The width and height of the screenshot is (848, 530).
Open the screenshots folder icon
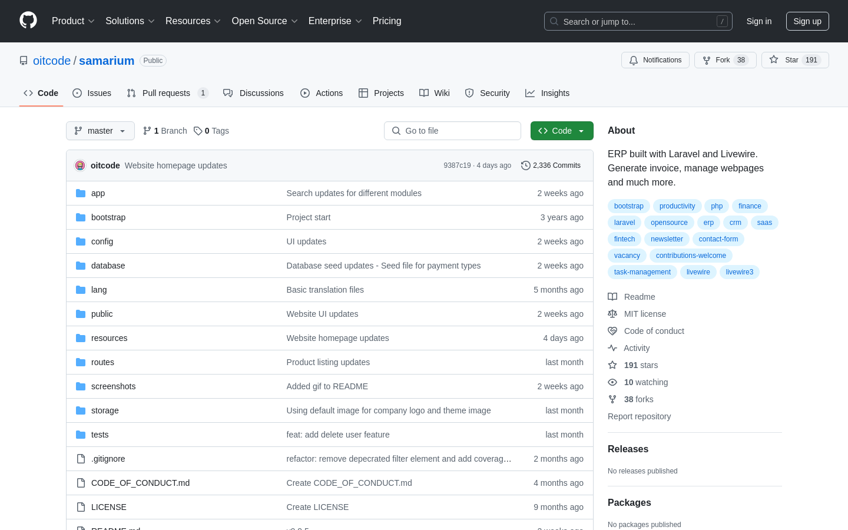(81, 386)
